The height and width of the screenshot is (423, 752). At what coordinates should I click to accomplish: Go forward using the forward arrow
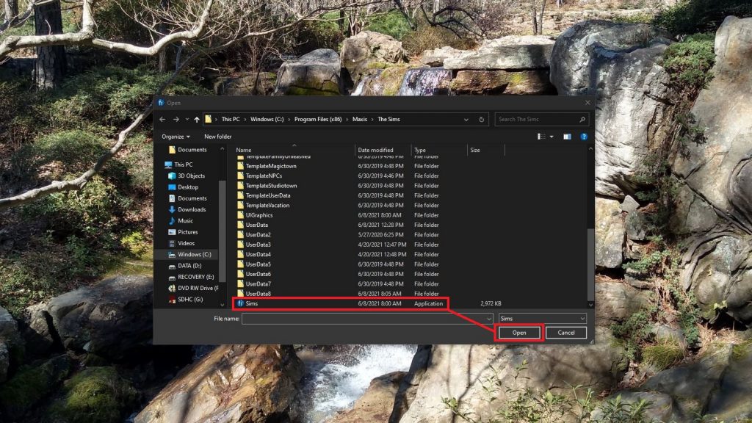tap(176, 120)
